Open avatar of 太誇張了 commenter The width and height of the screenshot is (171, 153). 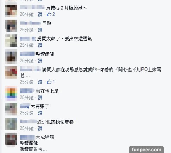[x=11, y=109]
